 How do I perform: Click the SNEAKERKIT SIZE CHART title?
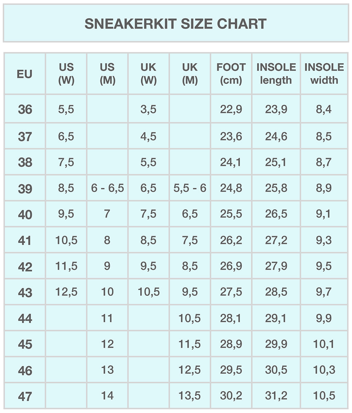[x=175, y=24]
